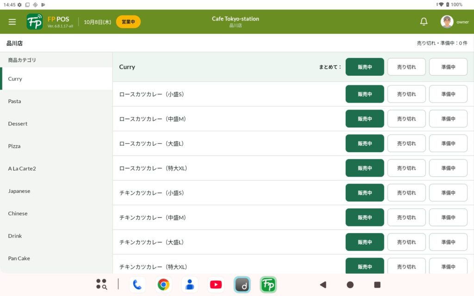Click the 商品カテゴリ sidebar heading
The width and height of the screenshot is (474, 296).
(x=22, y=60)
